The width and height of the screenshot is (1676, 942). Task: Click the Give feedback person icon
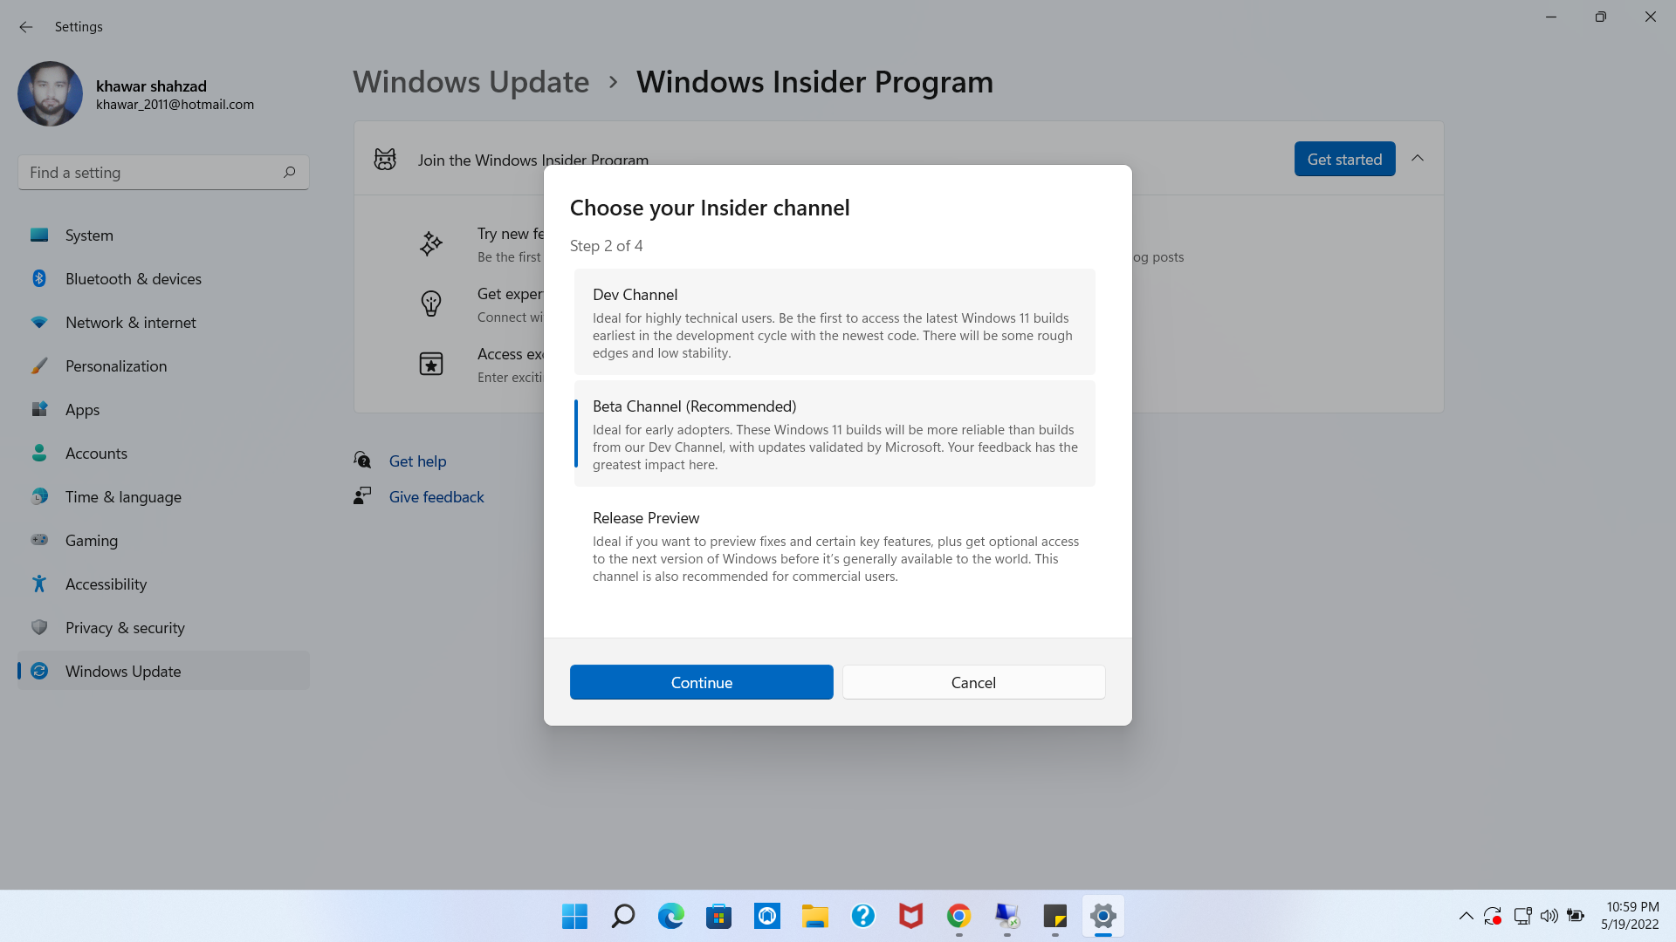[362, 495]
